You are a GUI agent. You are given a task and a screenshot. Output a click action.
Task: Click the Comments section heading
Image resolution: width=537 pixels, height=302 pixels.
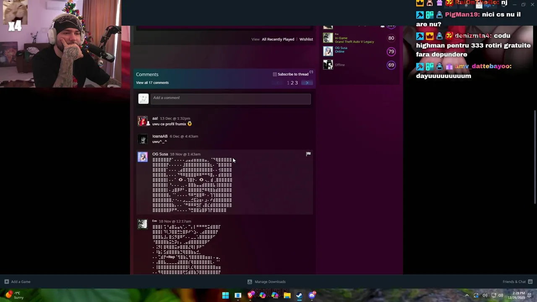(x=147, y=74)
